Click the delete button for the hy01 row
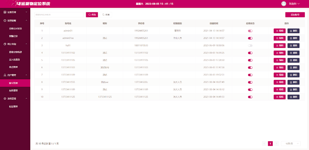Image resolution: width=309 pixels, height=150 pixels. tap(294, 46)
